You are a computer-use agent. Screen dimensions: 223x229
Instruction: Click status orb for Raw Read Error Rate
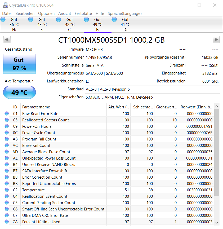click(x=7, y=113)
